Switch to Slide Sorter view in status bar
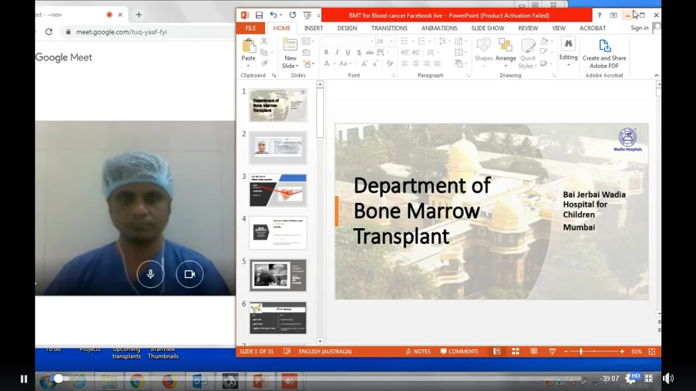 pyautogui.click(x=515, y=351)
